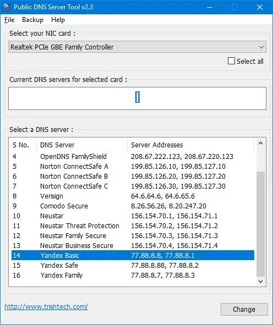Click address 64.6.64.6, 64.6.65.6
This screenshot has height=325, width=273.
click(163, 196)
